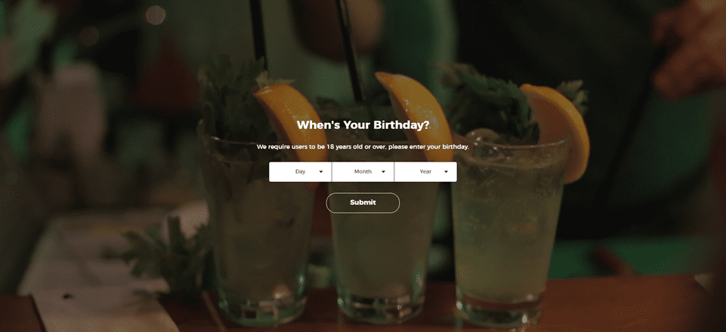Image resolution: width=726 pixels, height=332 pixels.
Task: Click the base of the left cocktail glass
Action: coord(261,308)
